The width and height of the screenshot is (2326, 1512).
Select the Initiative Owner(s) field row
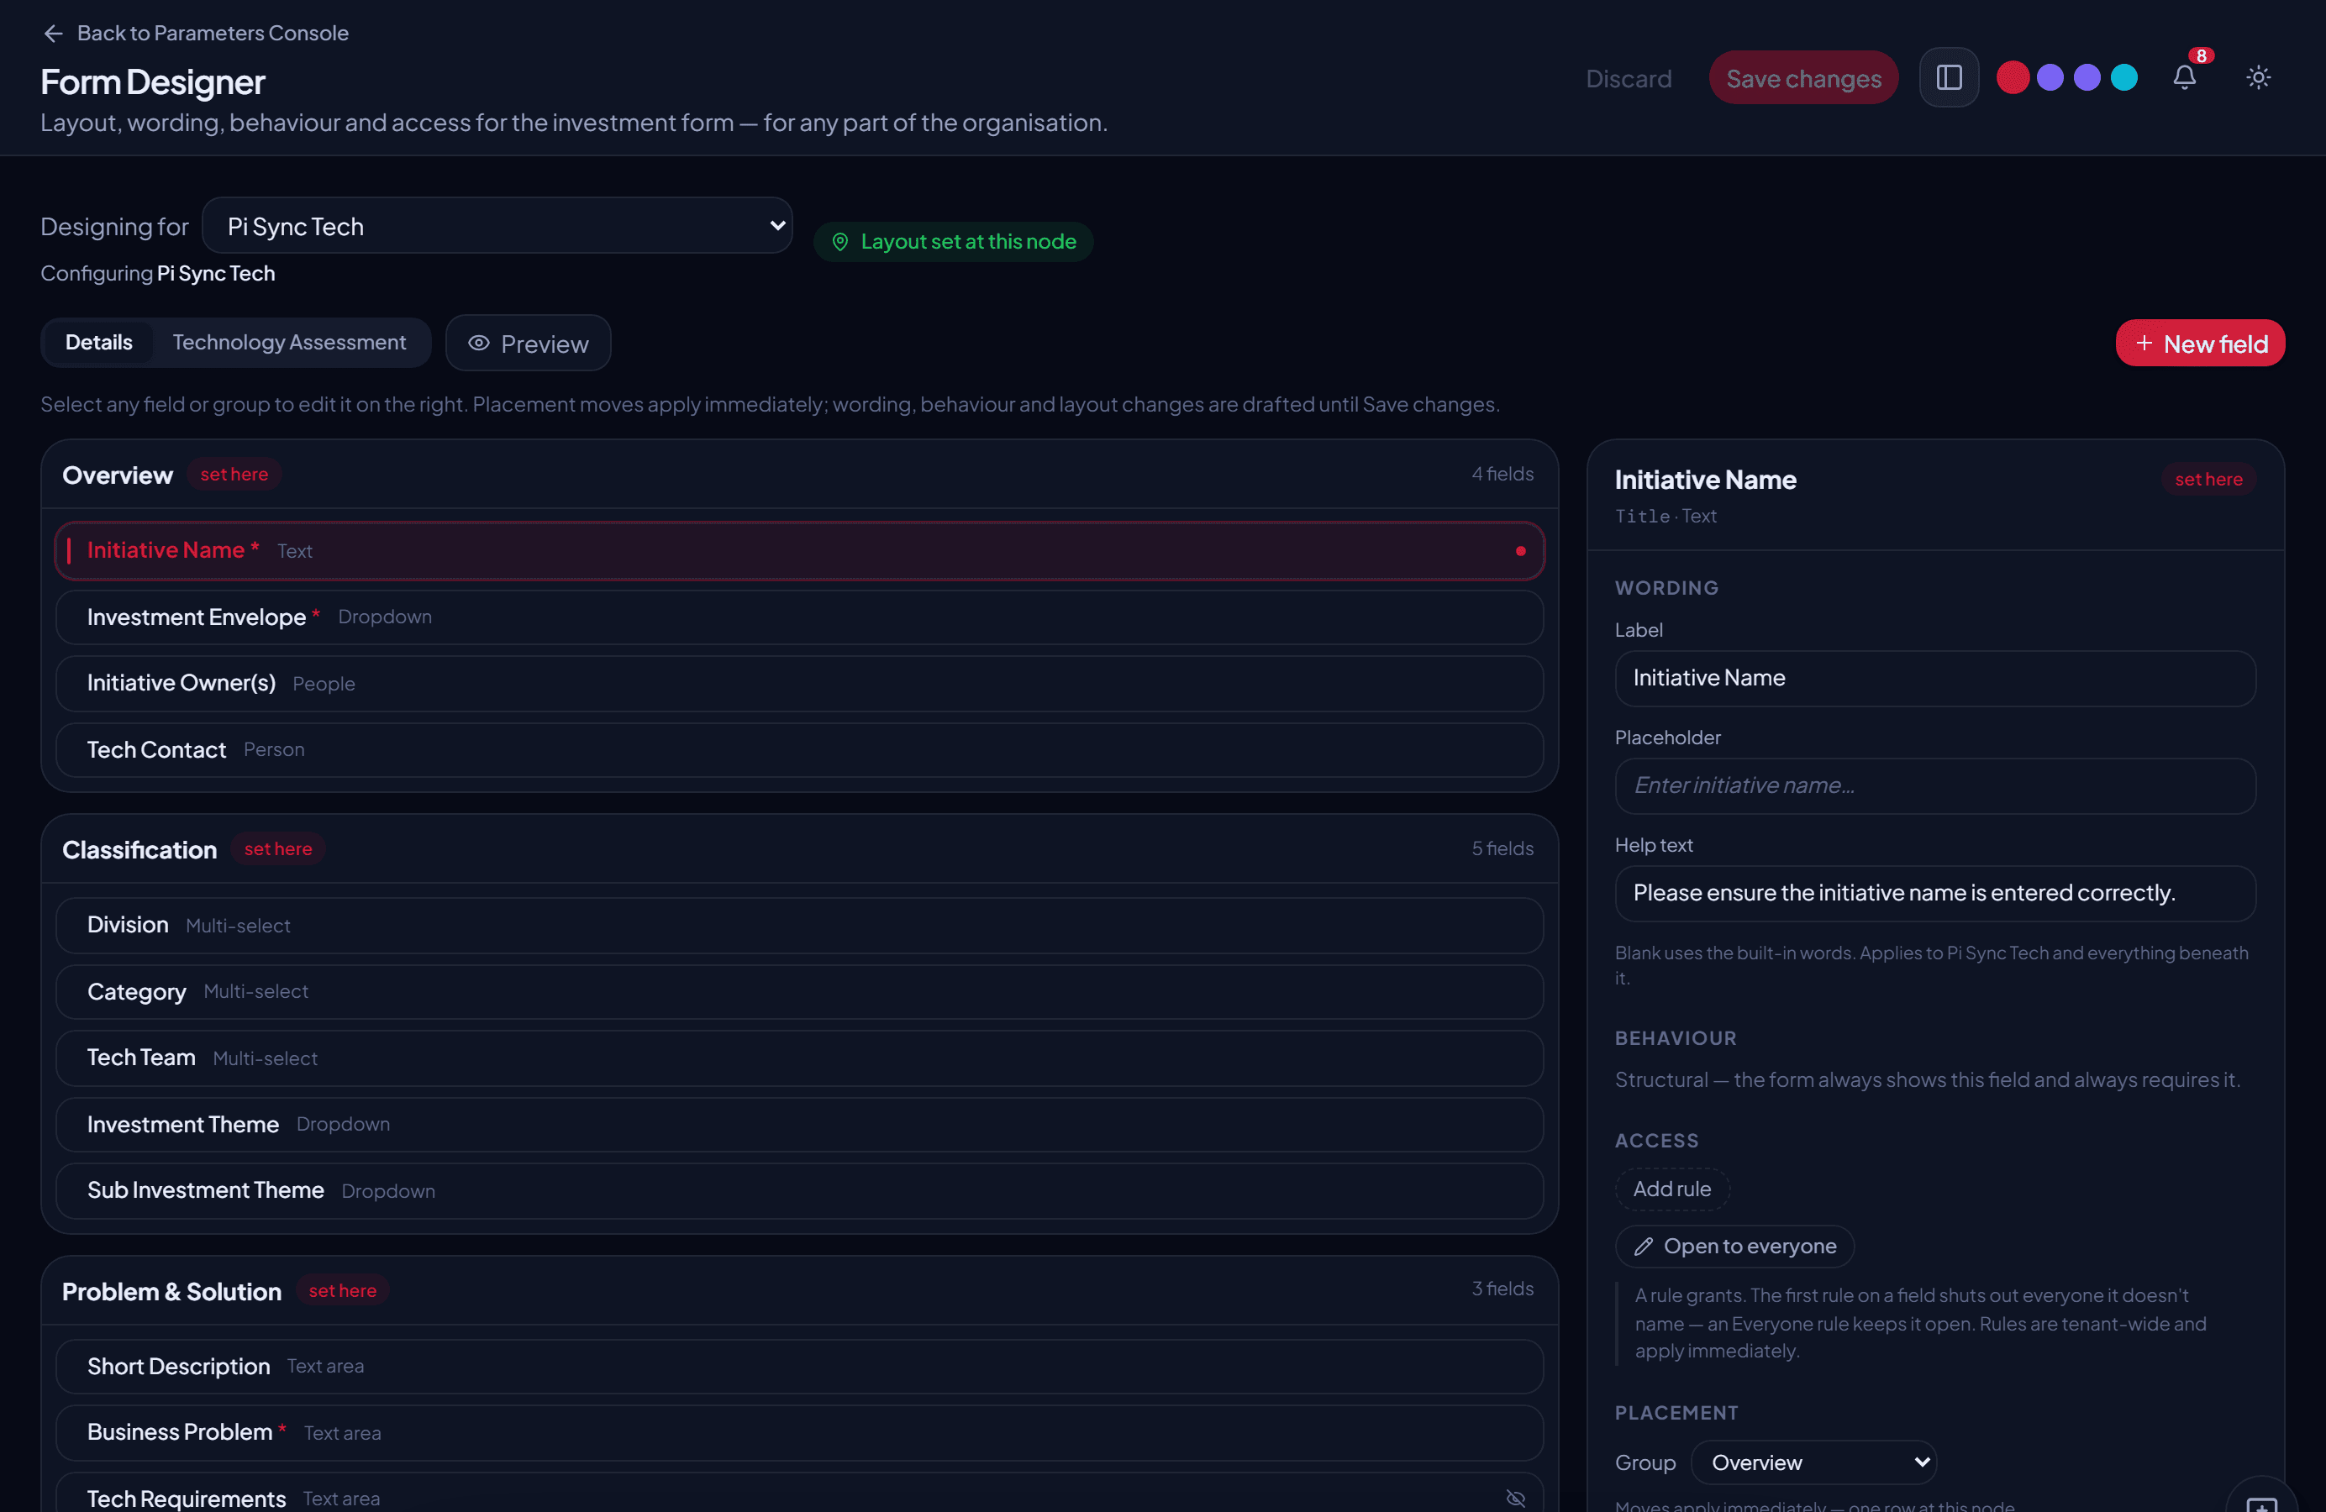(x=799, y=683)
